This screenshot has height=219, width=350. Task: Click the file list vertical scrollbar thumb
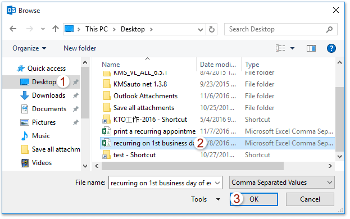(x=339, y=119)
